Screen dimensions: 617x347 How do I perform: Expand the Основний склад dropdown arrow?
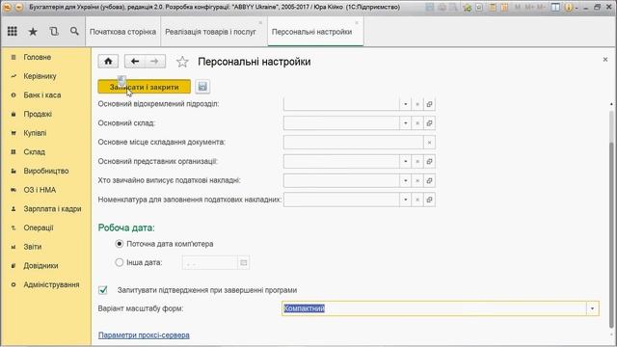(406, 123)
